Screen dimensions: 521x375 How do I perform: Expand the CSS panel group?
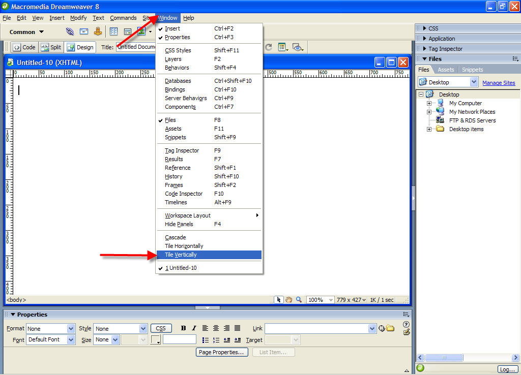tap(425, 28)
